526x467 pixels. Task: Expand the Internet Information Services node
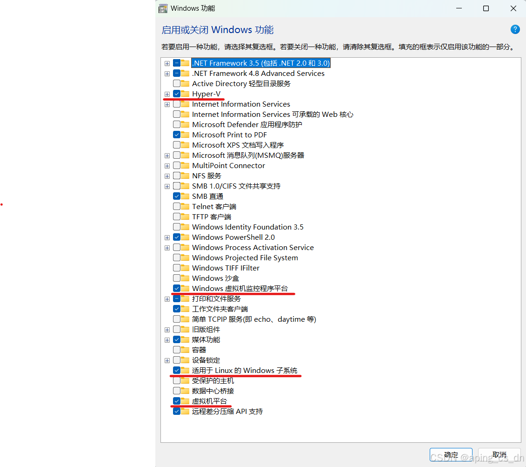pyautogui.click(x=167, y=104)
